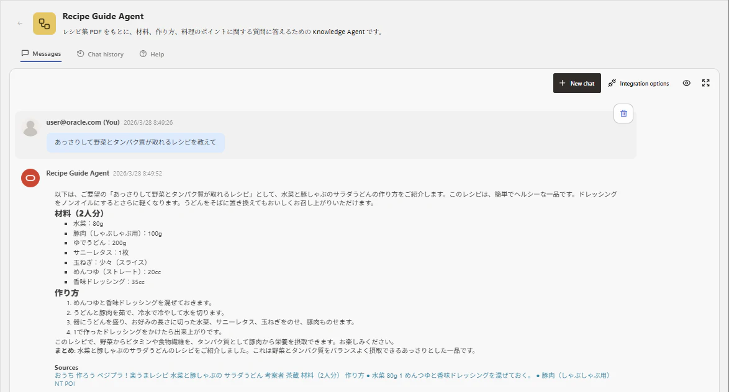Click ingredient サニーレタス：1枚
The image size is (729, 392).
[x=101, y=252]
